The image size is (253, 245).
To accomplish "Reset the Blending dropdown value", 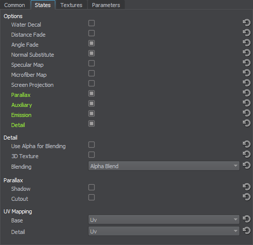I will [x=246, y=166].
